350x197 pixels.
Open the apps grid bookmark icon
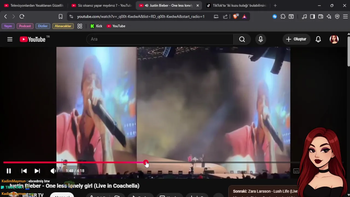click(80, 26)
